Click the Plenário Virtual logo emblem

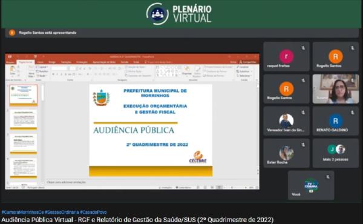click(x=157, y=14)
